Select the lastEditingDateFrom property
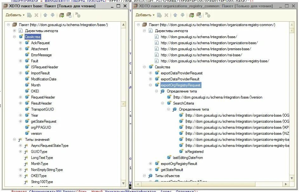The width and height of the screenshot is (299, 192). coord(188,158)
